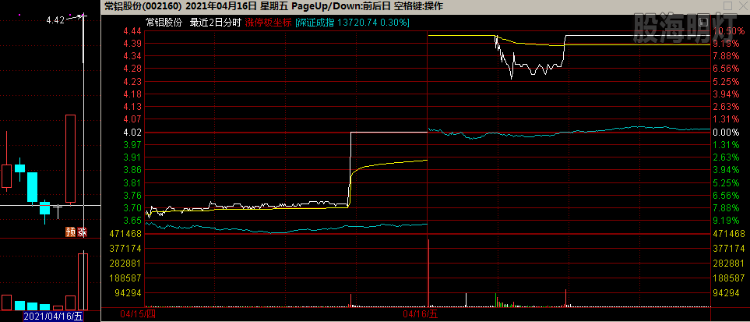This screenshot has height=322, width=750.
Task: Click the tall red volume spike at 04/16 open
Action: point(428,273)
